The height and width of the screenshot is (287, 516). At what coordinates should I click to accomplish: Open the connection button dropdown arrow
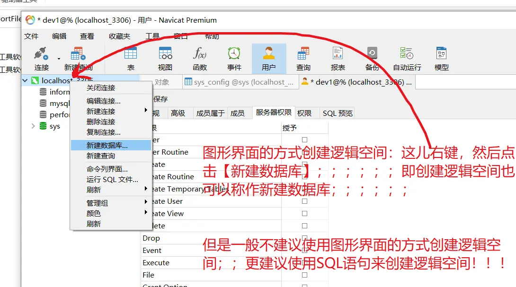[59, 59]
